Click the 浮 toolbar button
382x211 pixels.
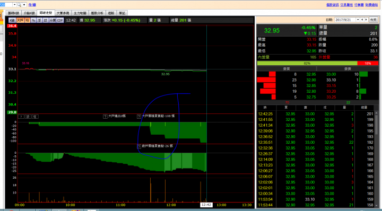click(x=39, y=21)
